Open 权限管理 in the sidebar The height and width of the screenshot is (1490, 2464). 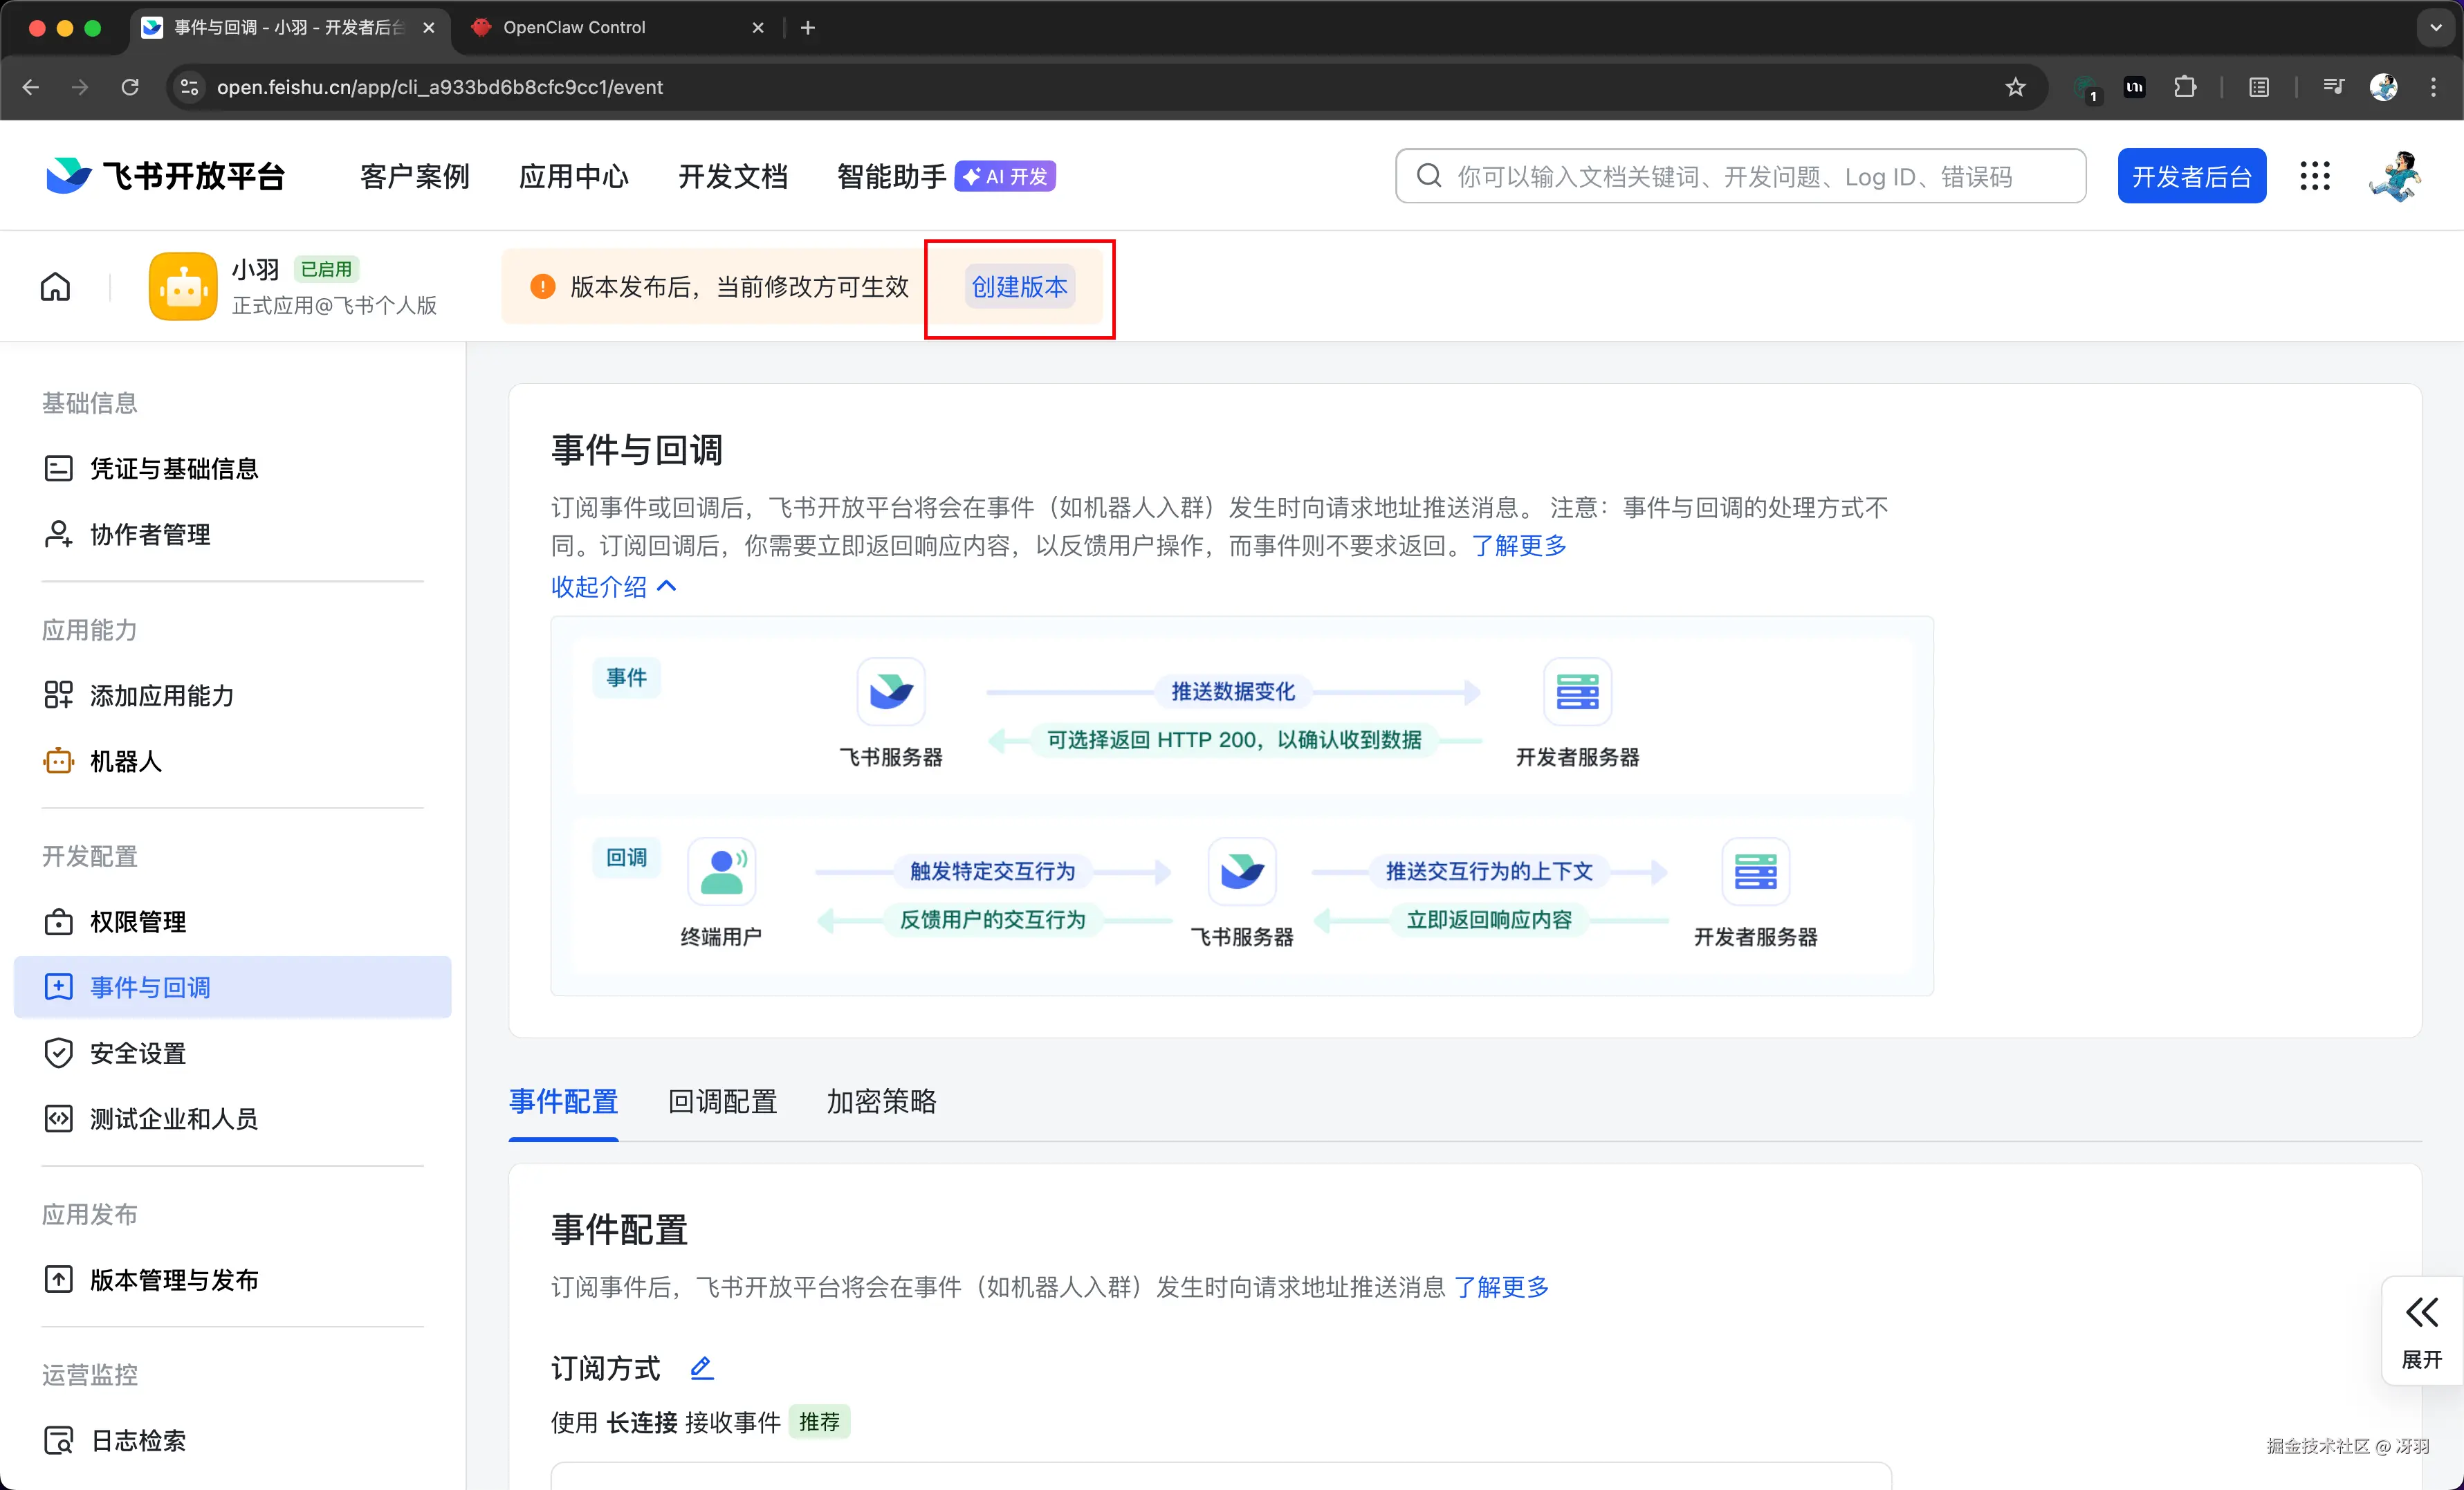(138, 922)
